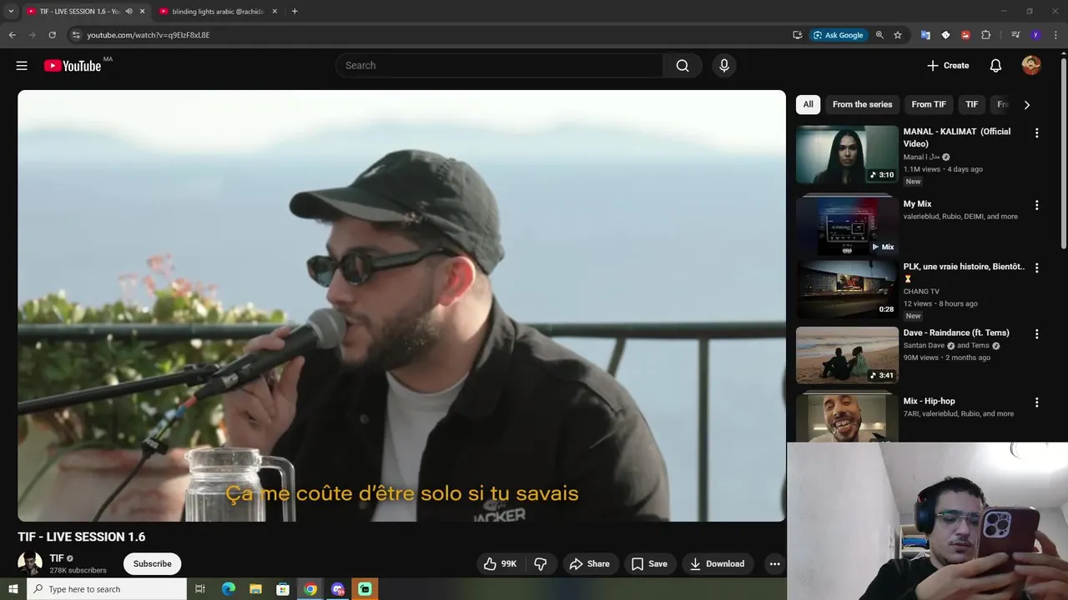Open the TIF channel avatar
Viewport: 1068px width, 600px height.
click(30, 563)
